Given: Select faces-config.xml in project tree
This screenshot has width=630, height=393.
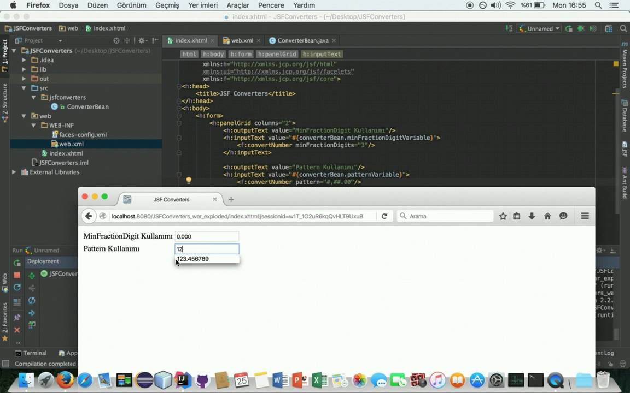Looking at the screenshot, I should click(x=83, y=135).
